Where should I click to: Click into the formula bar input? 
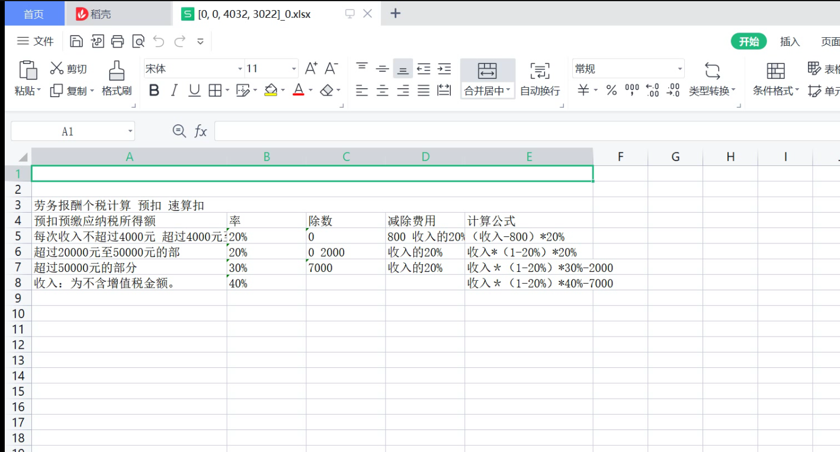point(527,131)
